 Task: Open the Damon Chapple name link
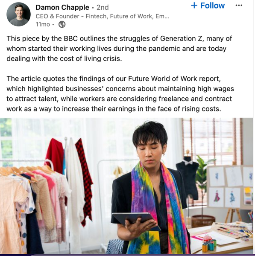(62, 7)
